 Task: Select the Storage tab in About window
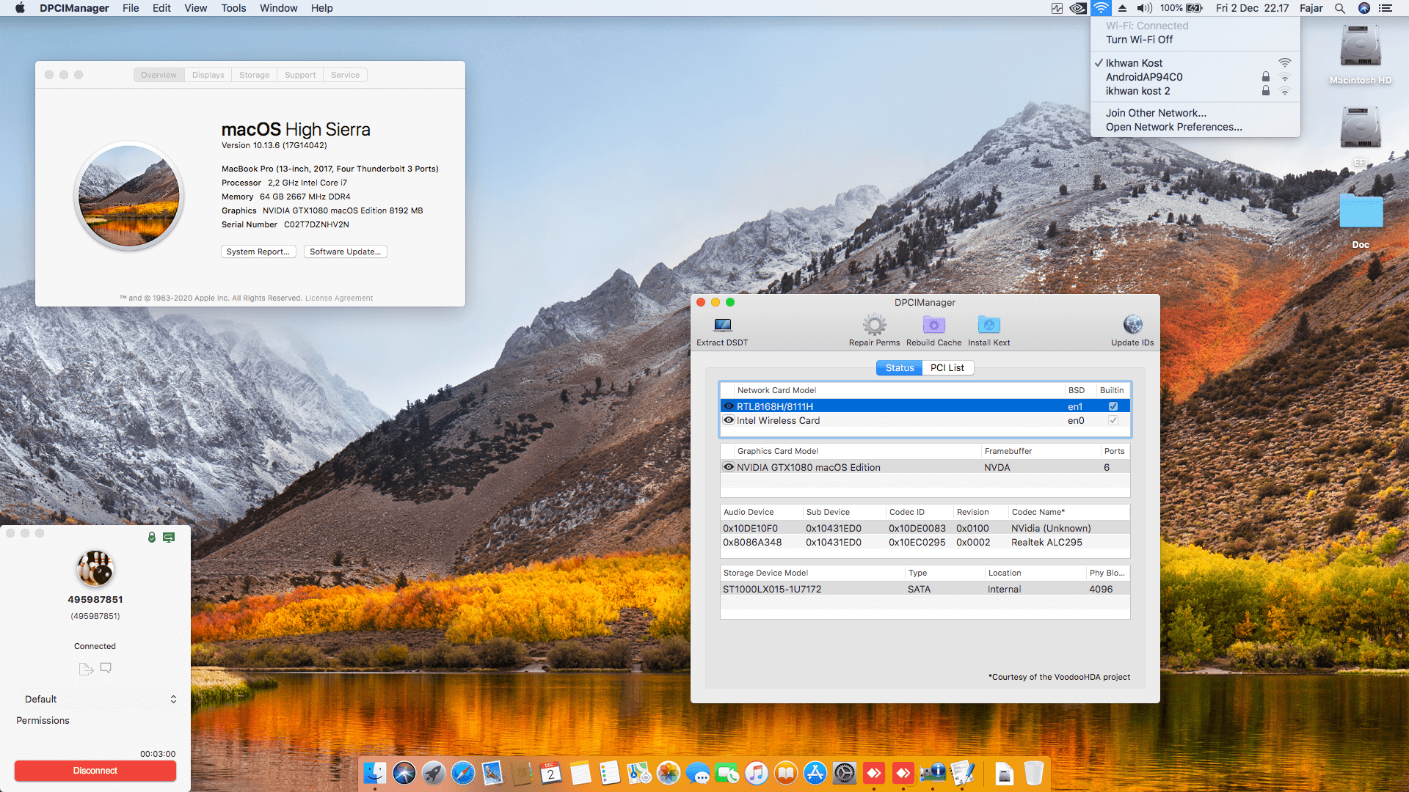[x=254, y=75]
